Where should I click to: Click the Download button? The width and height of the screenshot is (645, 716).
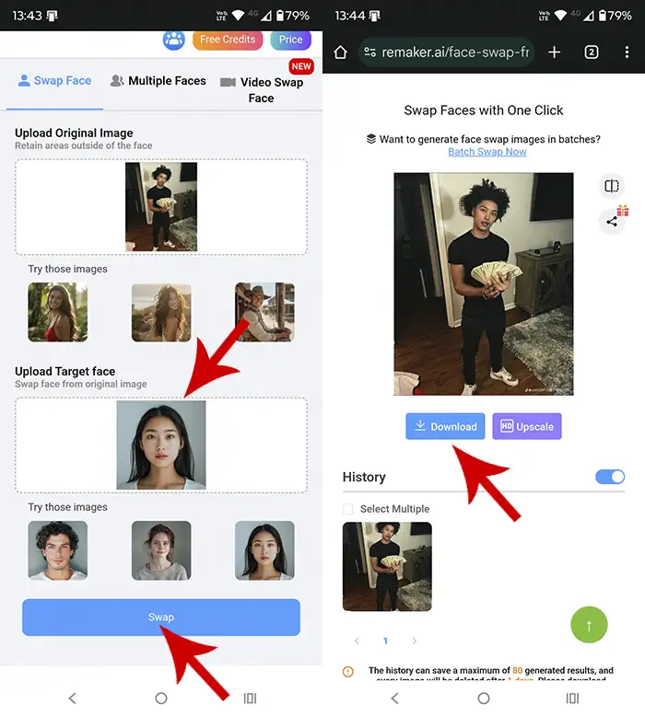tap(445, 426)
